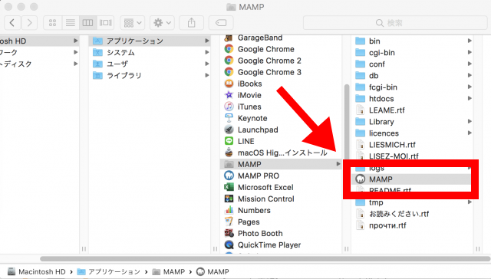This screenshot has height=279, width=491.
Task: Click the LINE app icon
Action: (229, 141)
